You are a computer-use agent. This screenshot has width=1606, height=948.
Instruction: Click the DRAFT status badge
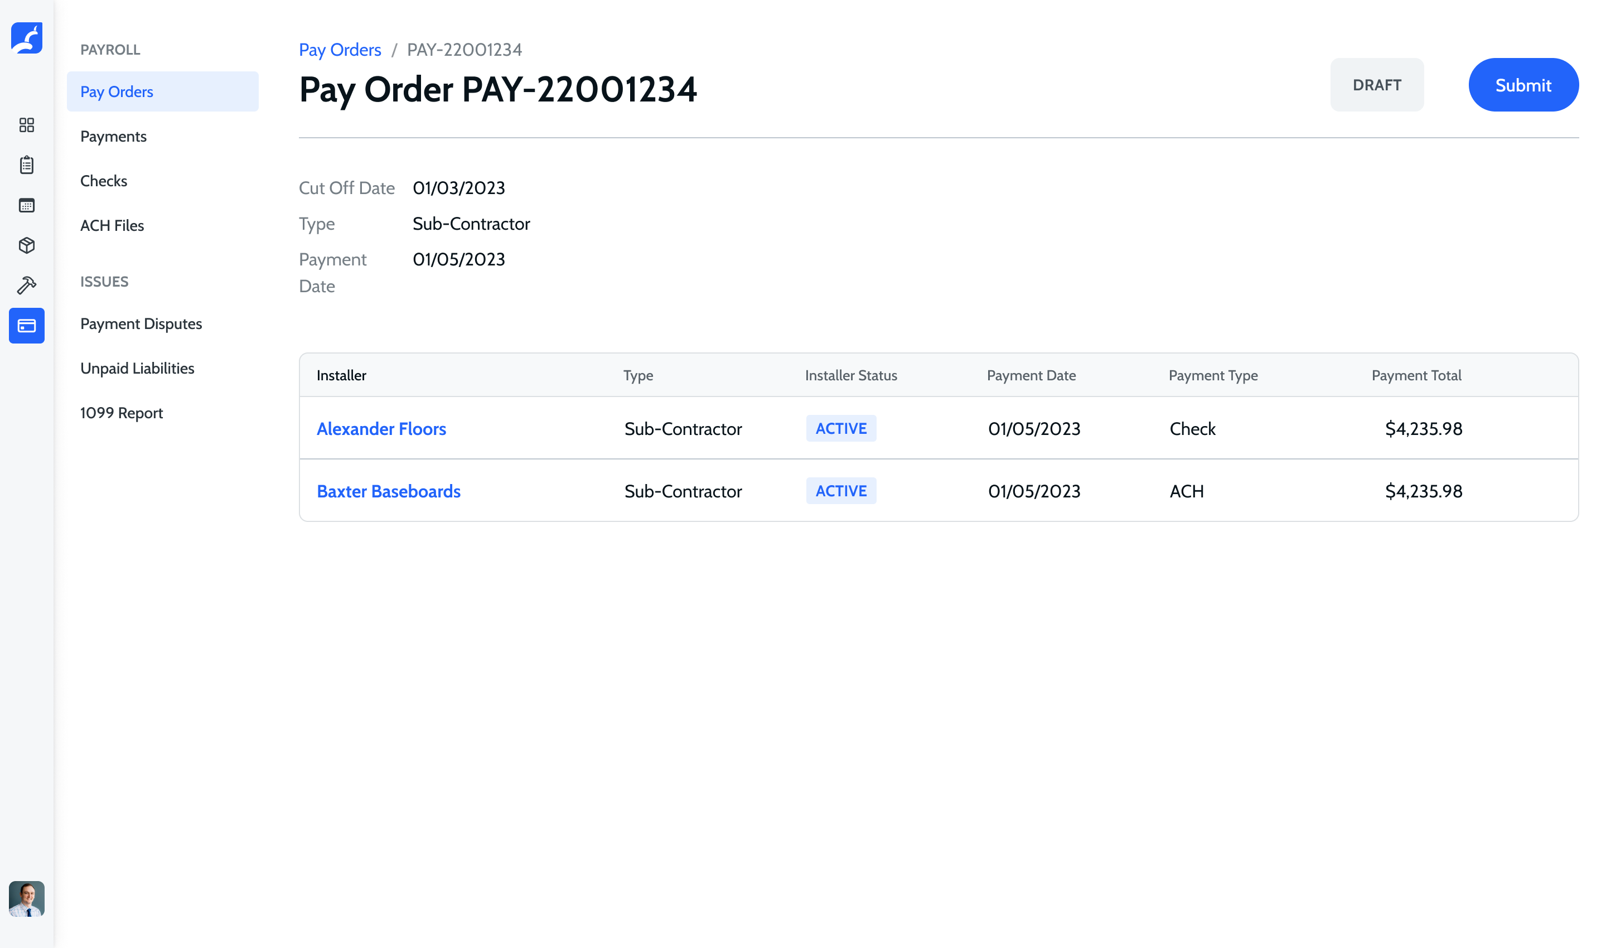pyautogui.click(x=1376, y=85)
